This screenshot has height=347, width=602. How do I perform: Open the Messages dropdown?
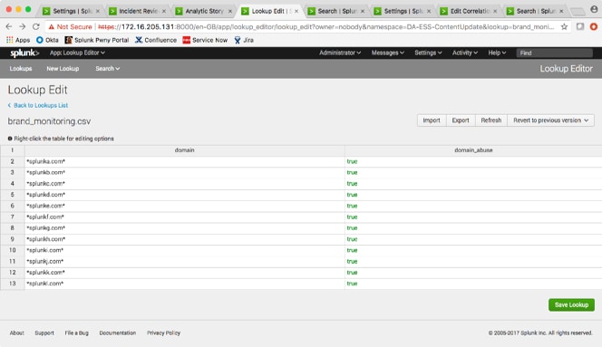point(387,53)
